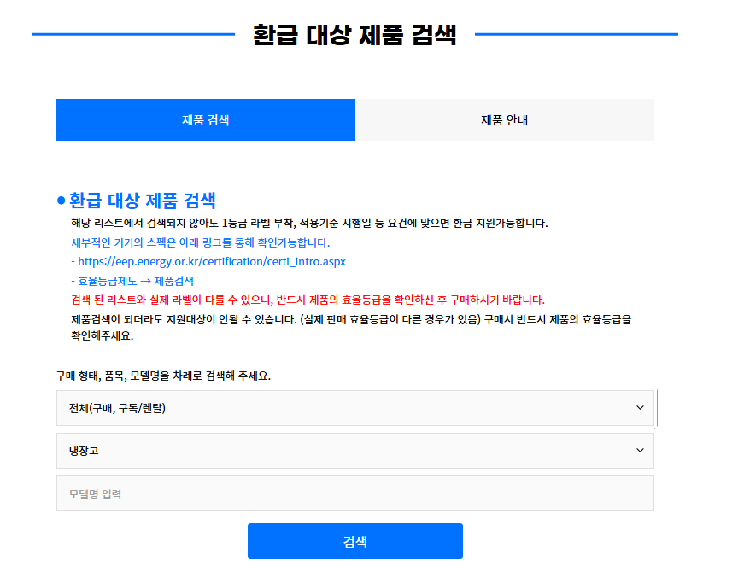Click the arrow icon in 전체(구매, 구독/렌탈) box
Viewport: 744px width, 577px height.
tap(641, 408)
